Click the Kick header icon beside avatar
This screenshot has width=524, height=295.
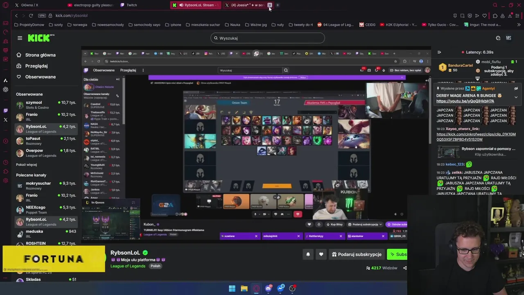(498, 38)
